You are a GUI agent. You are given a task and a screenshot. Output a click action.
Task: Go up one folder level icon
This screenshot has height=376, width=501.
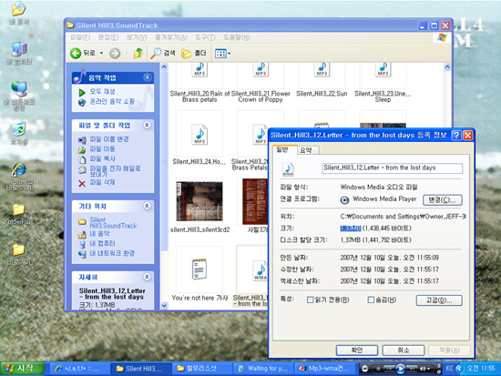click(x=138, y=53)
